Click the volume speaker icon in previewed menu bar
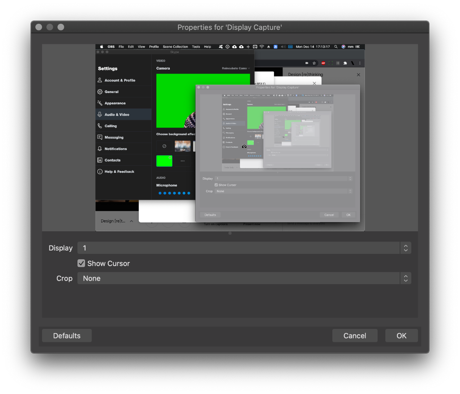Screen dimensions: 460x394 [x=283, y=47]
